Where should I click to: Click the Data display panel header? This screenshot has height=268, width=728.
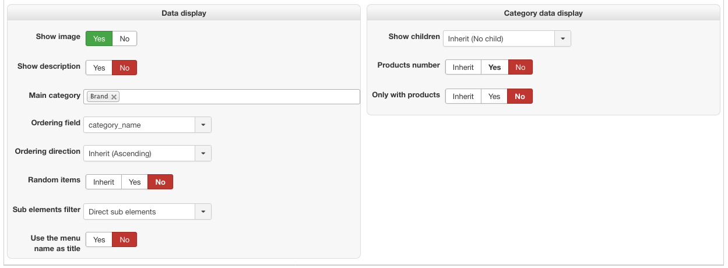click(x=184, y=13)
